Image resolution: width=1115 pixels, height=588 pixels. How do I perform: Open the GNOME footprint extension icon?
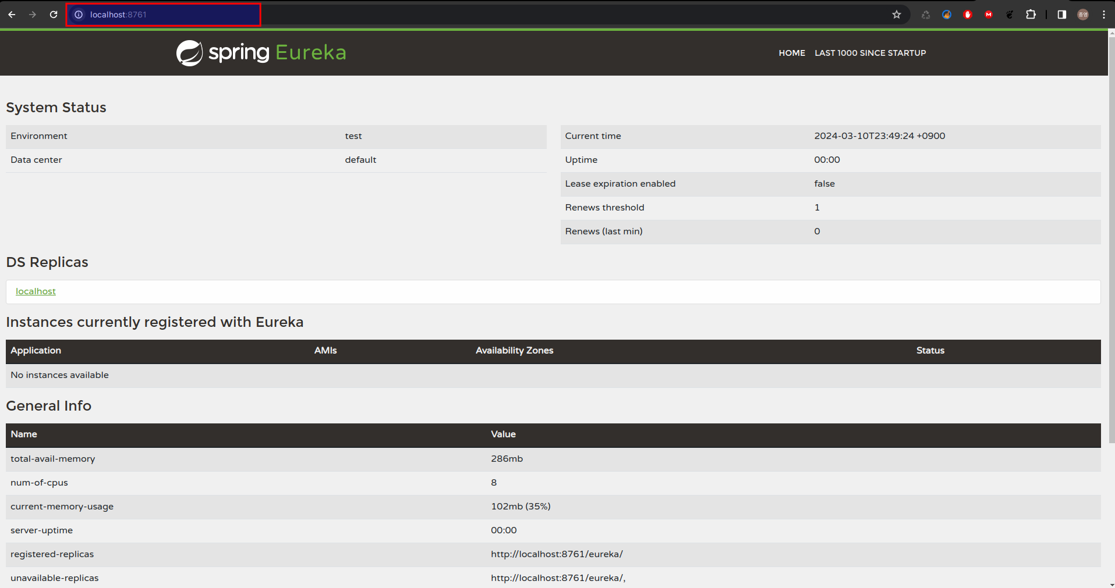[x=1010, y=15]
